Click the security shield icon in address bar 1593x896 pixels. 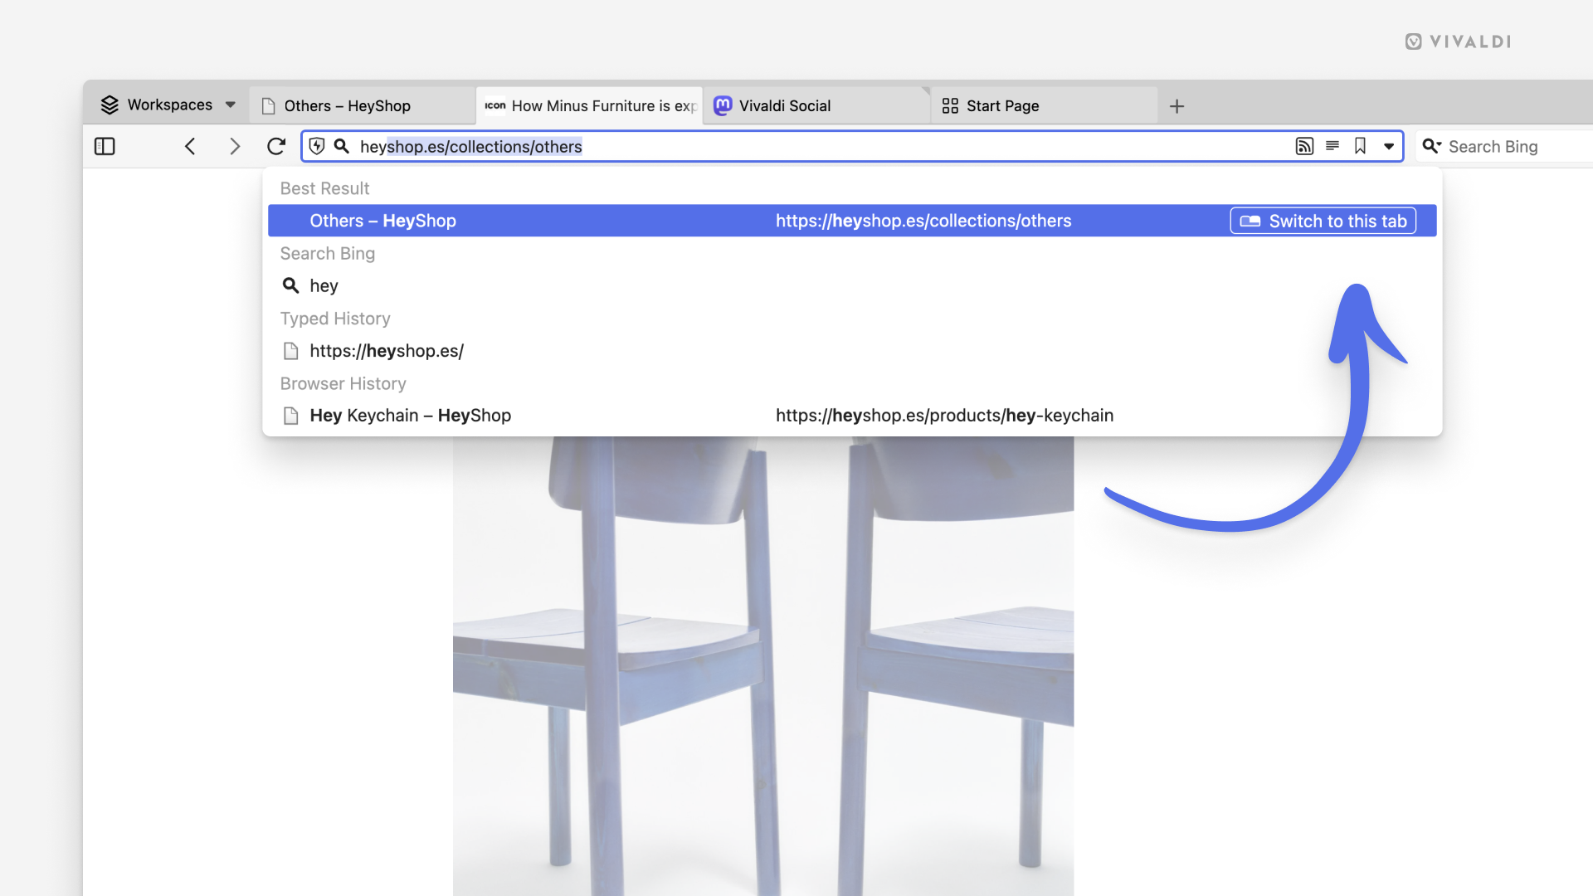point(316,145)
